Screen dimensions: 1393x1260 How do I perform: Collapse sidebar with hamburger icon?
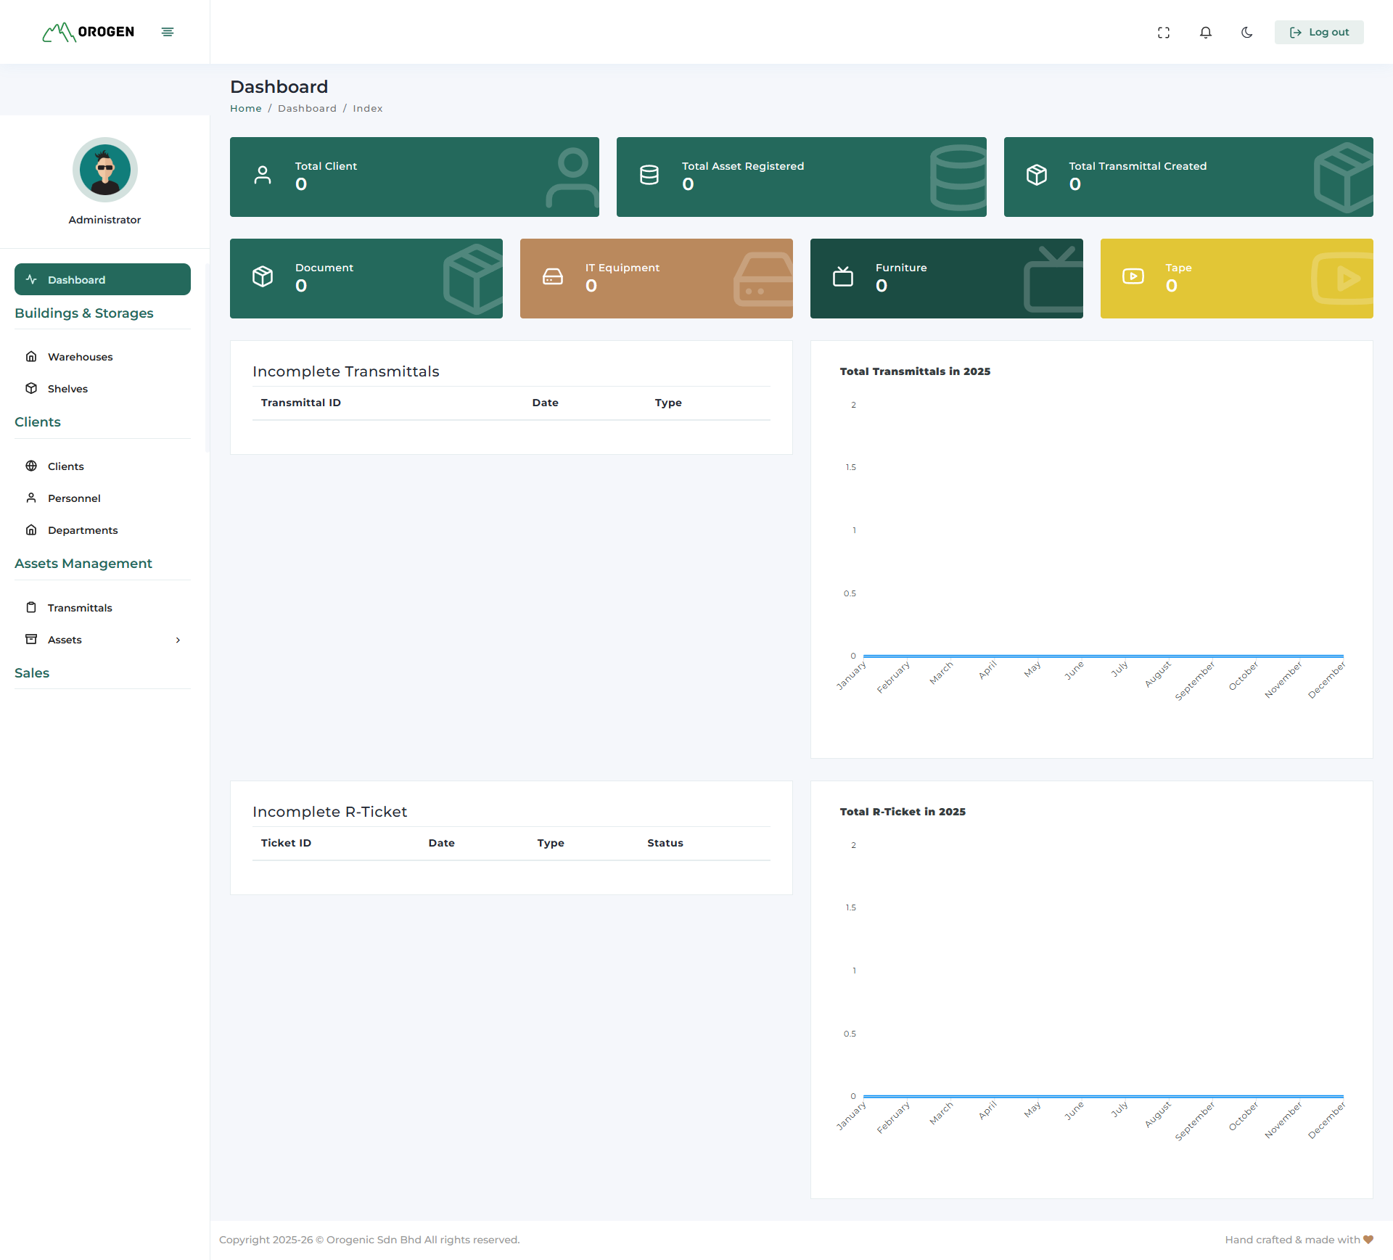click(168, 32)
